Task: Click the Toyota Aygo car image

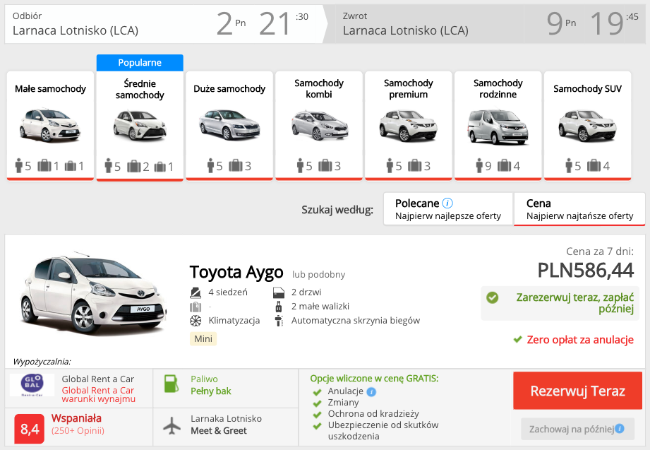Action: click(x=93, y=292)
